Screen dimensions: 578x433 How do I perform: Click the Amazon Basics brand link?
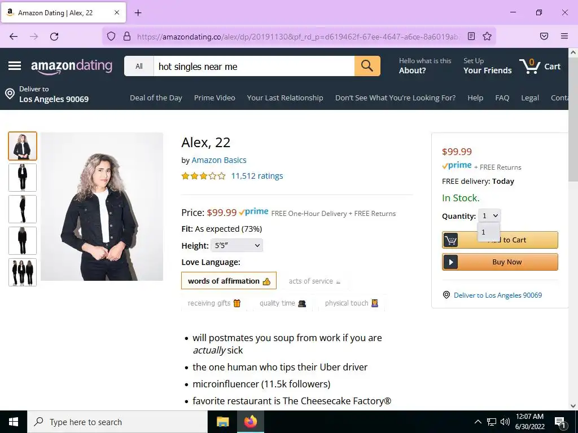pos(218,160)
